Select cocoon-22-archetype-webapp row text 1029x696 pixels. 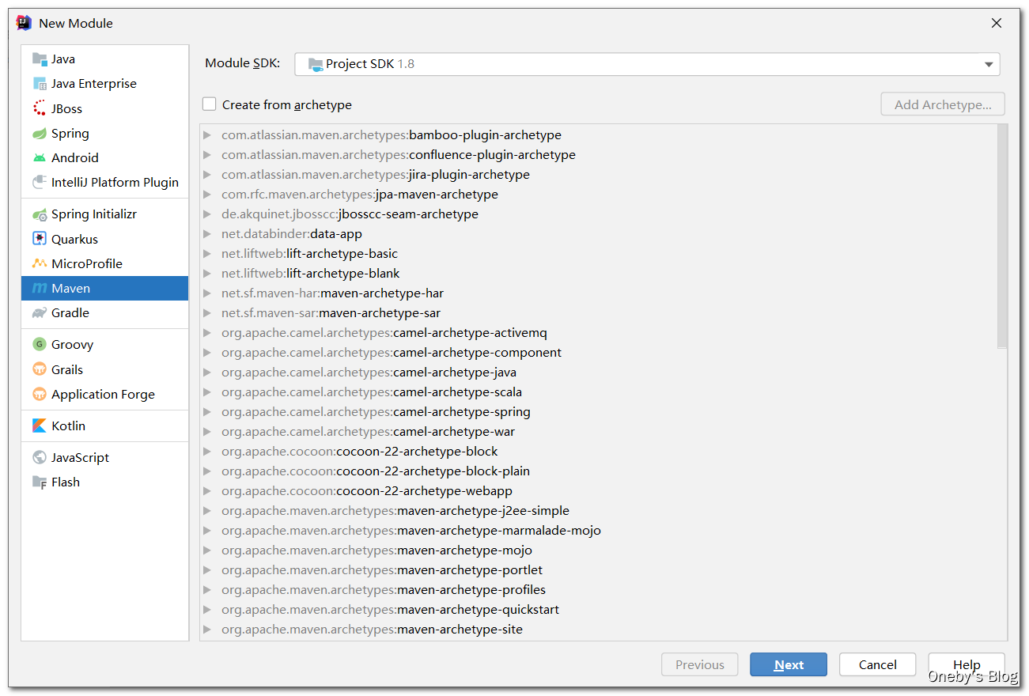tap(367, 491)
